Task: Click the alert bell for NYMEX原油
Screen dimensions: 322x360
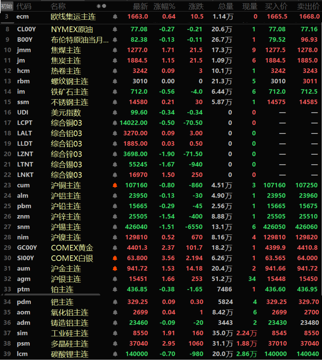Action: 115,29
